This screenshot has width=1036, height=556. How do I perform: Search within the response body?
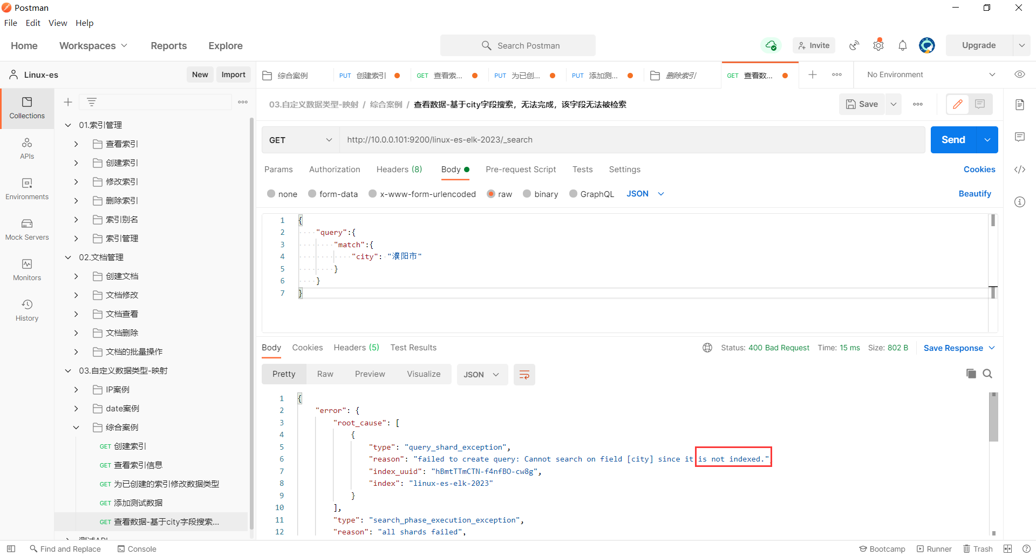[x=987, y=374]
